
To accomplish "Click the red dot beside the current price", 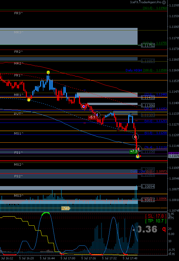I will [140, 156].
